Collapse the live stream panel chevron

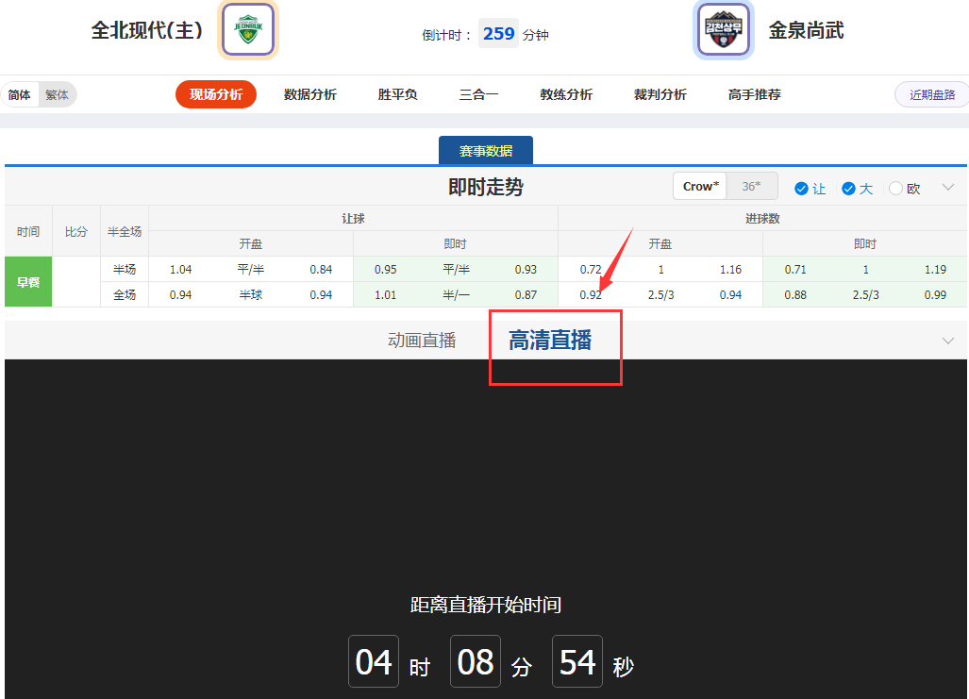948,341
